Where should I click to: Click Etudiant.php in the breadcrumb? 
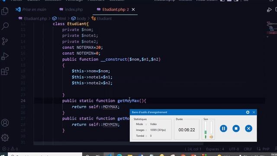pos(33,19)
